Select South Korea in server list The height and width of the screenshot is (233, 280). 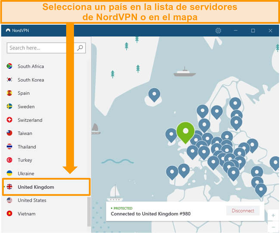(31, 80)
